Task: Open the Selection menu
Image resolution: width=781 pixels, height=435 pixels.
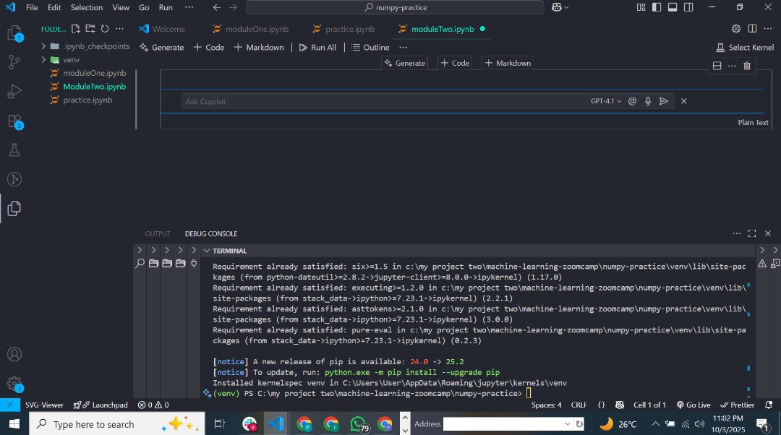Action: [x=86, y=7]
